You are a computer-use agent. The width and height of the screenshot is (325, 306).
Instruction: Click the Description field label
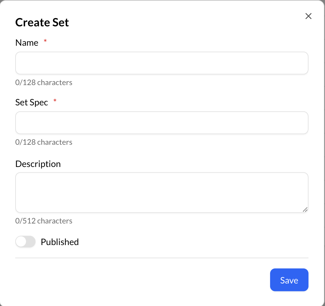click(38, 164)
